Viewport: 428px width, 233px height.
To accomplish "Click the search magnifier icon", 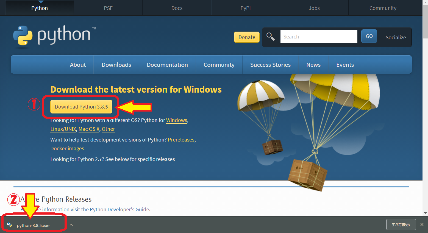I will [x=271, y=37].
